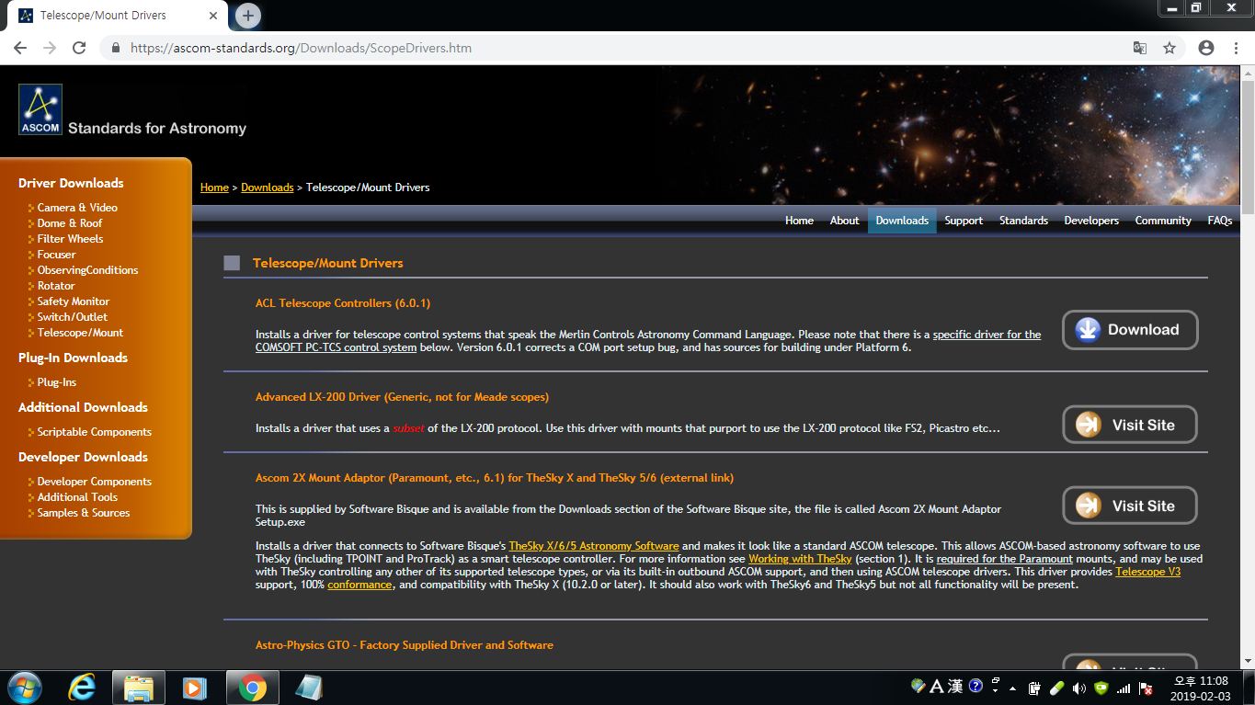Click the Downloads breadcrumb link
Screen dimensions: 1255x705
[x=267, y=188]
